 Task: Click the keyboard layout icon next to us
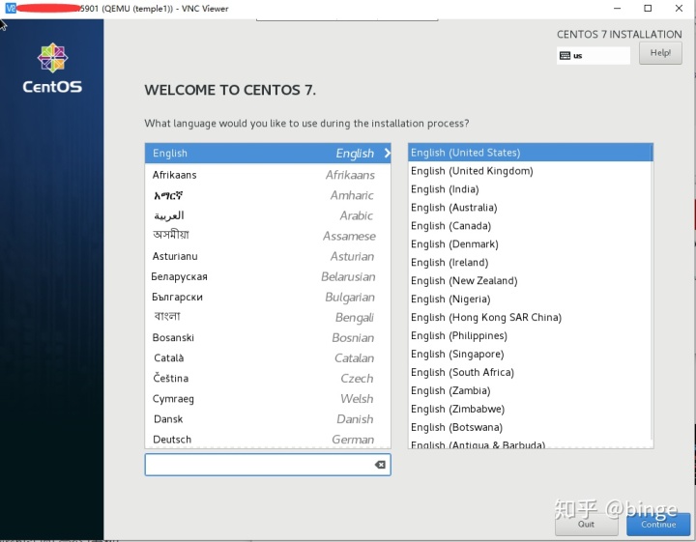565,55
